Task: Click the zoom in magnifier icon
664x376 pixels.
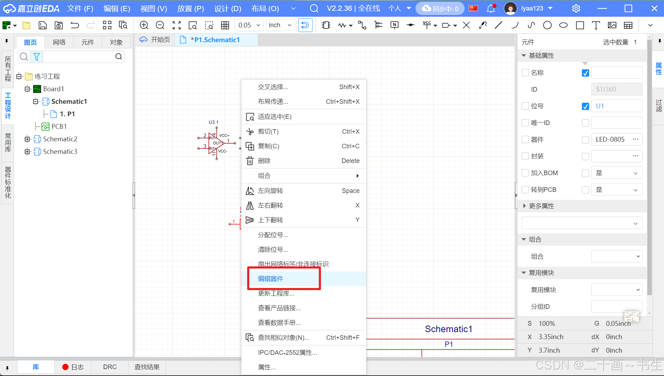Action: 144,25
